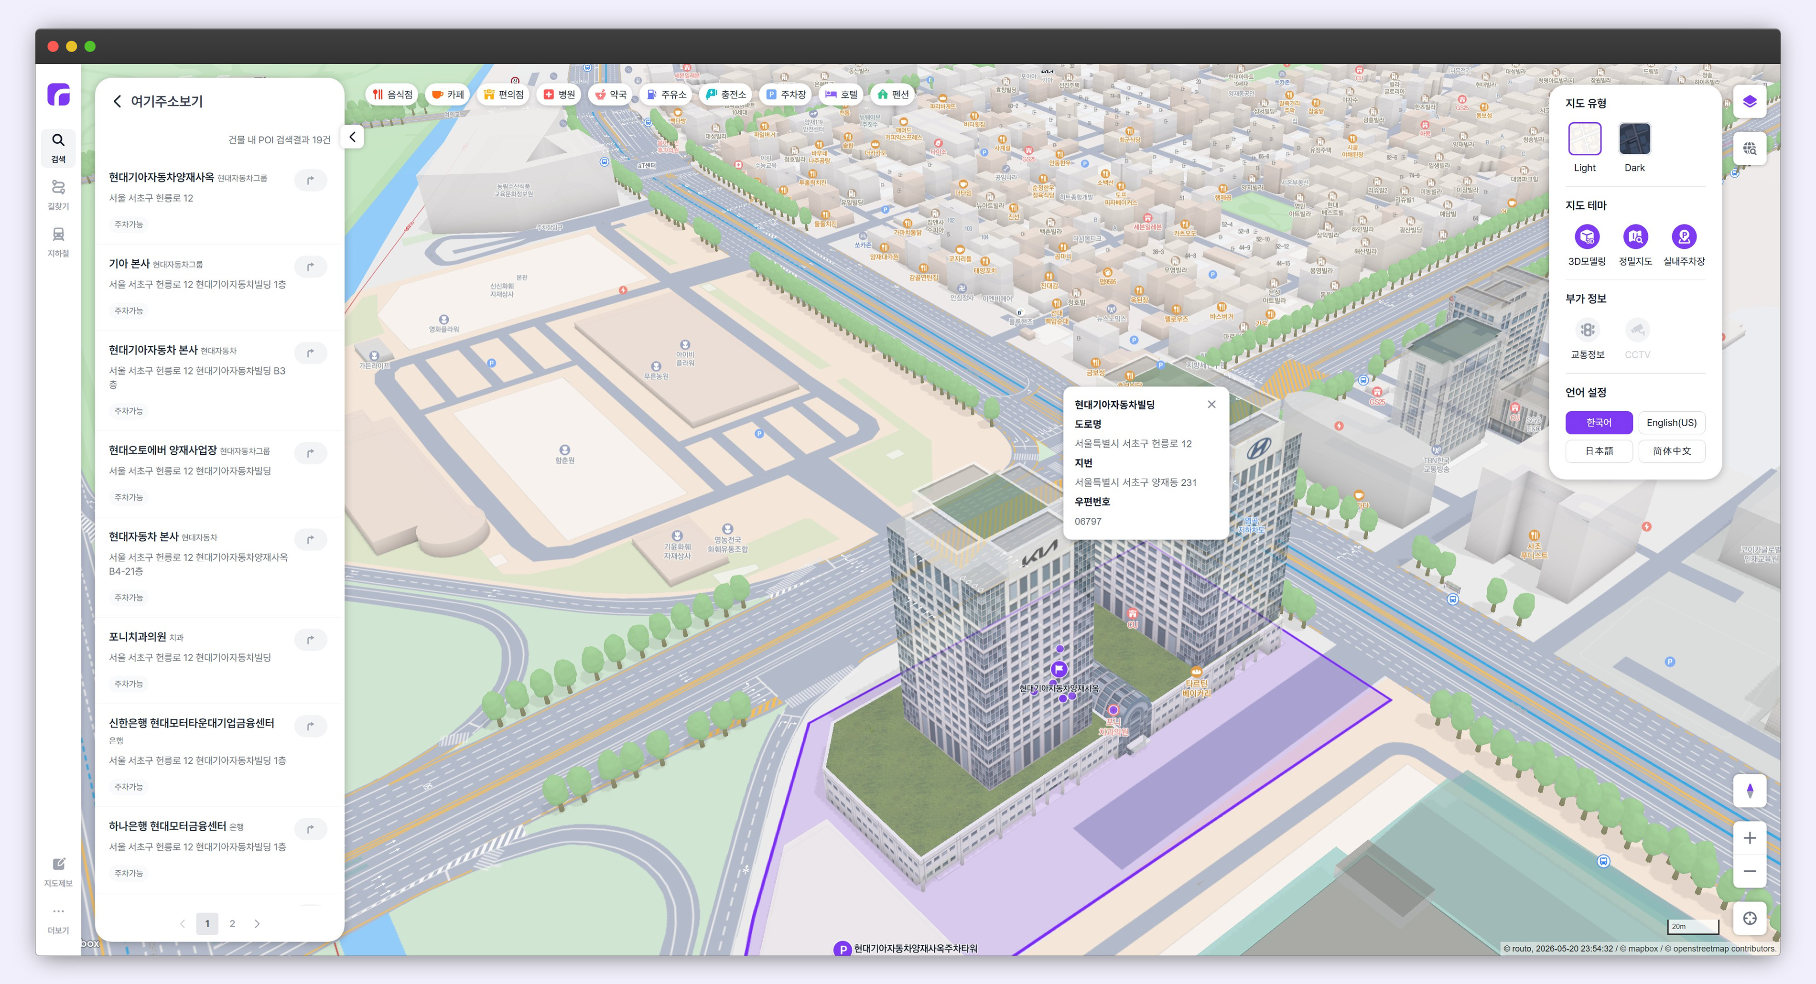This screenshot has height=984, width=1816.
Task: Set language to English(US)
Action: 1672,423
